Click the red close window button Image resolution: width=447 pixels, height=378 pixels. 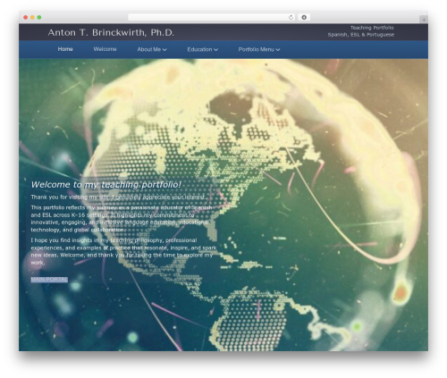pyautogui.click(x=26, y=17)
